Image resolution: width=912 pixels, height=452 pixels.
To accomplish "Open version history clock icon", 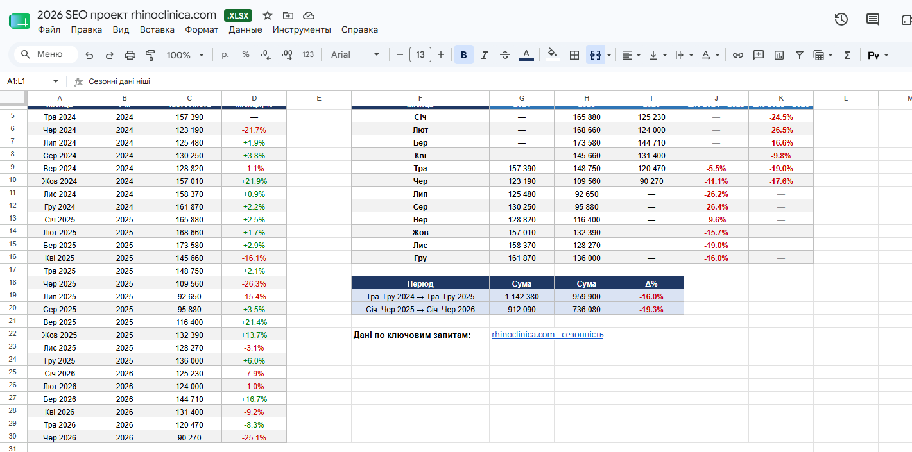I will coord(841,19).
